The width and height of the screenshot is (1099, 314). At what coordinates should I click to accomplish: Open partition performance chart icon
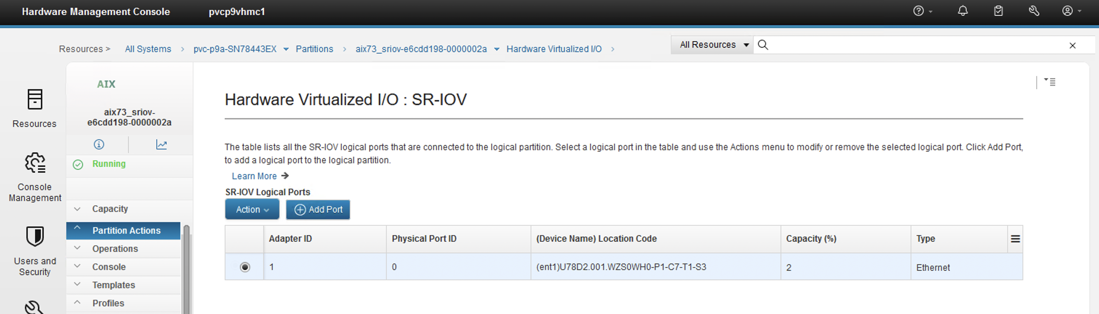[x=161, y=145]
